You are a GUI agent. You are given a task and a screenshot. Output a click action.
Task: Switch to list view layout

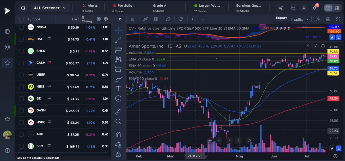tap(328, 8)
